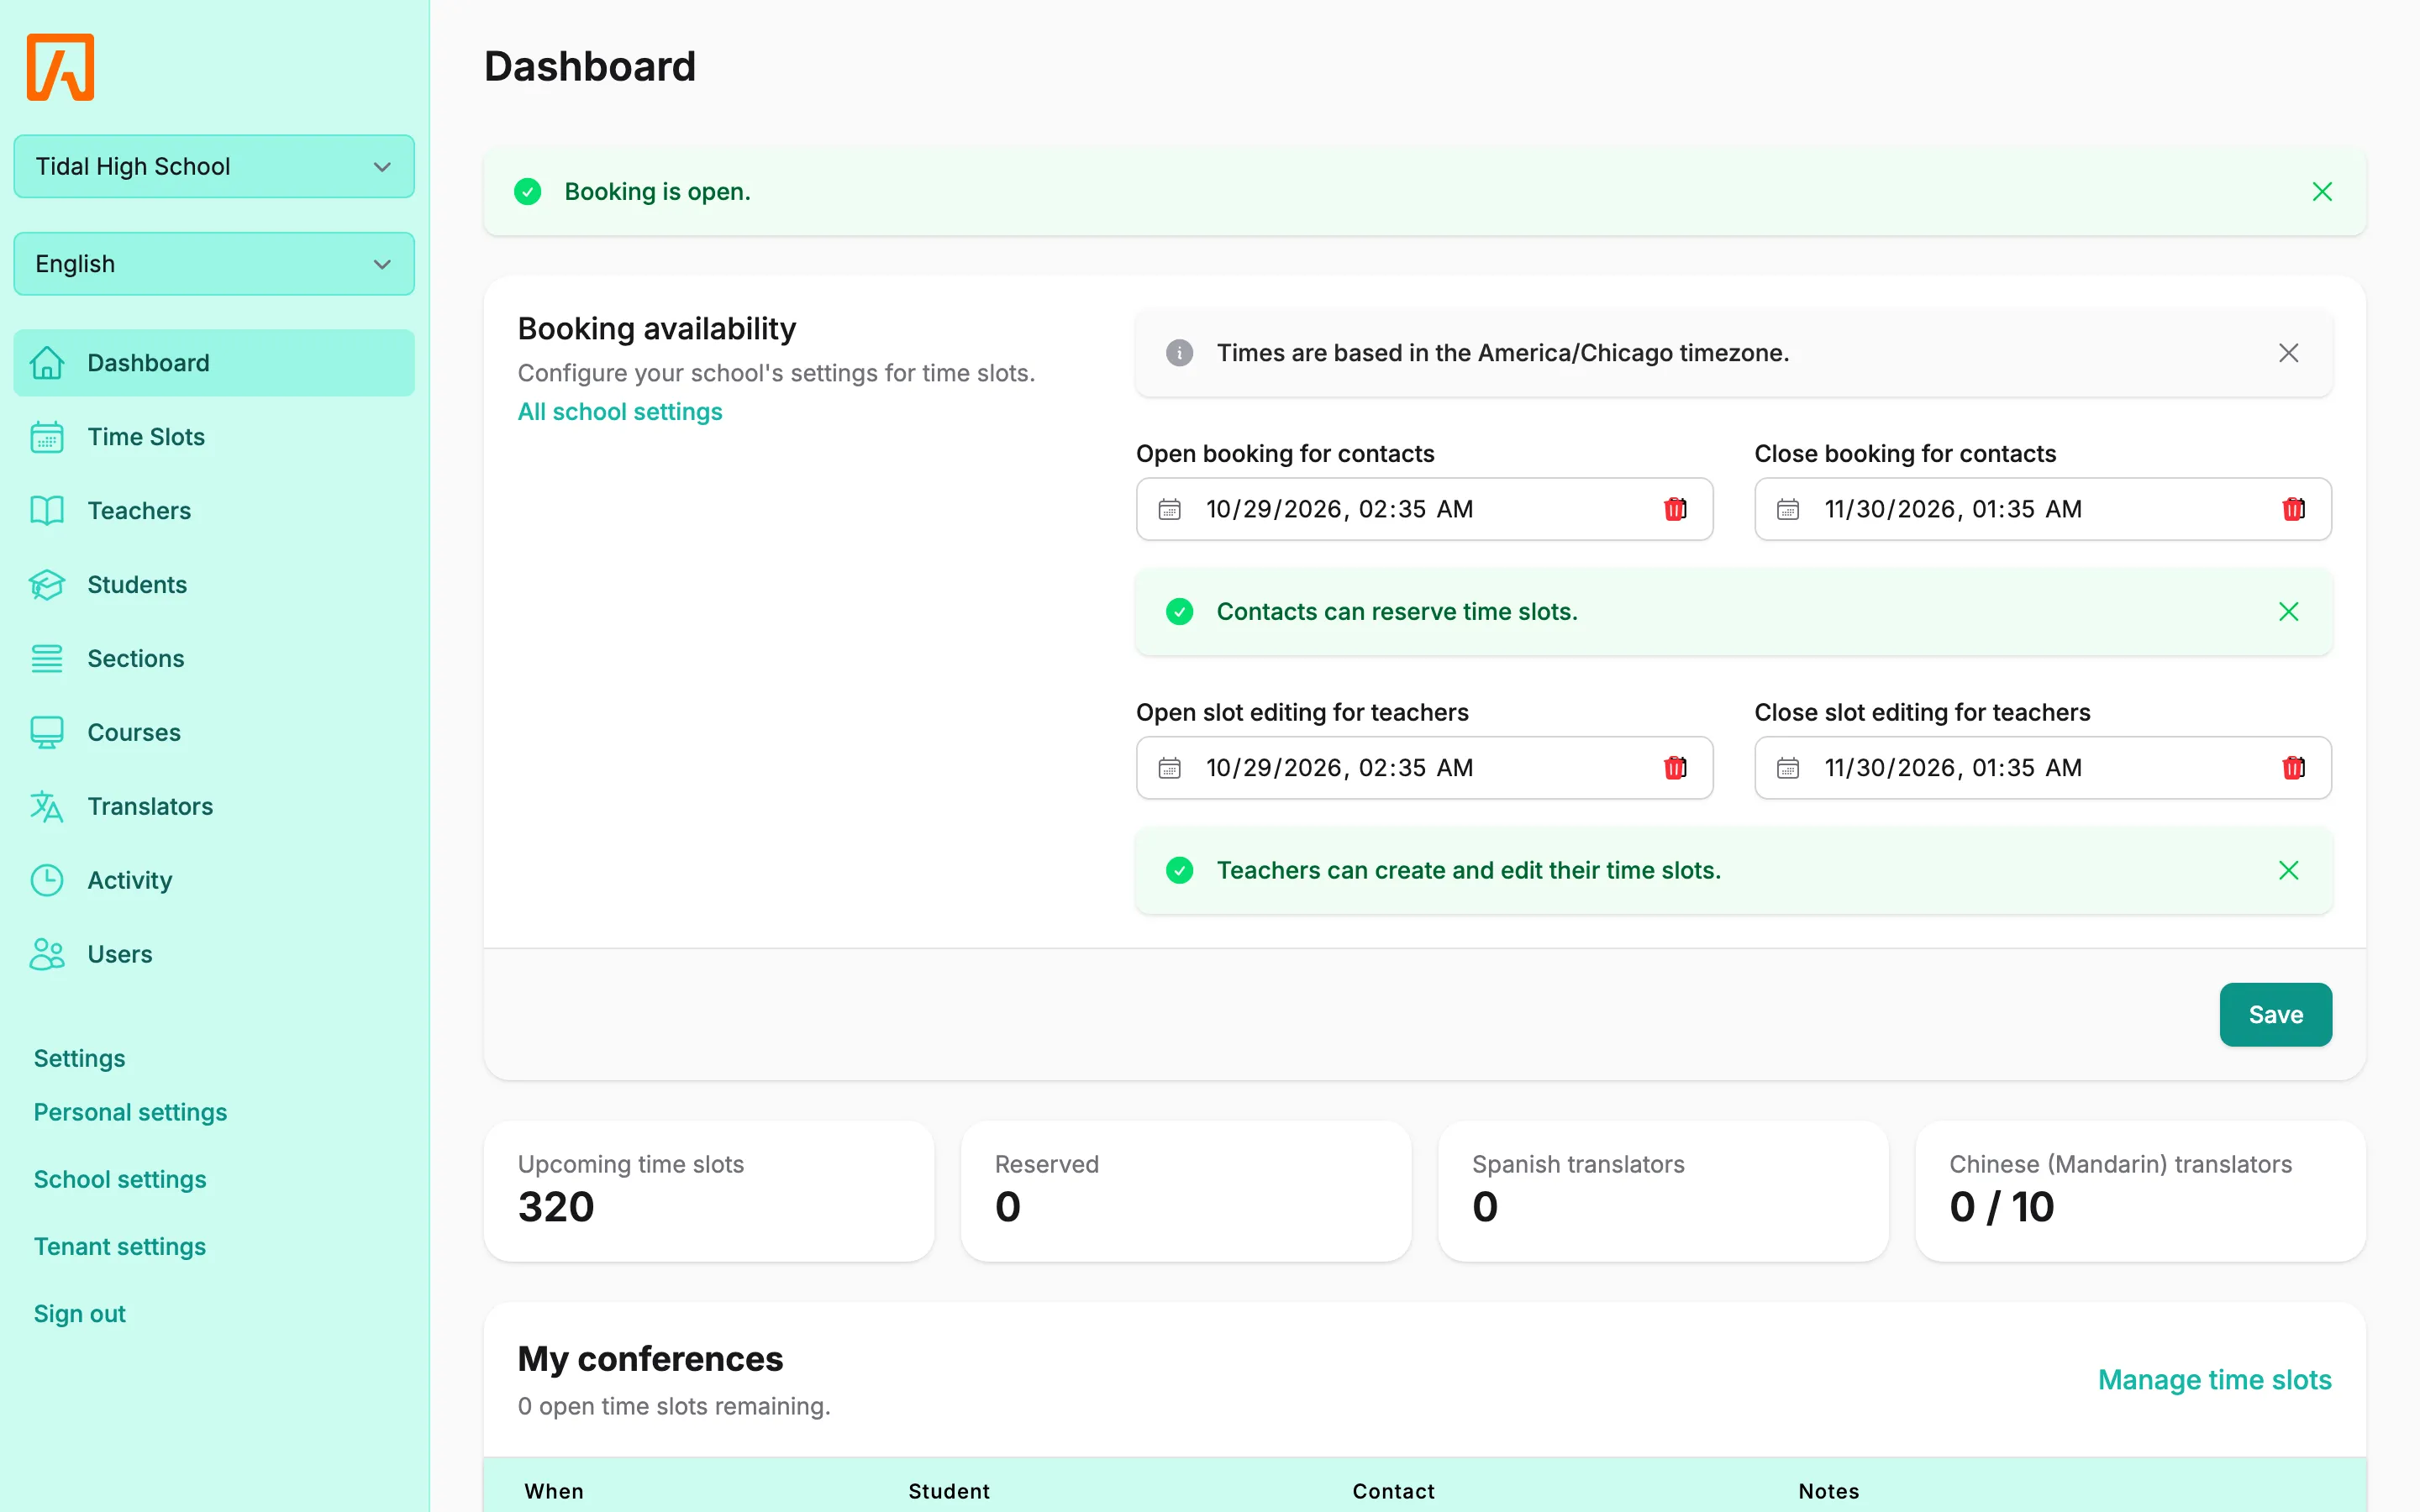Delete the Close slot editing for teachers date
Screen dimensions: 2420x1512
pyautogui.click(x=2293, y=768)
